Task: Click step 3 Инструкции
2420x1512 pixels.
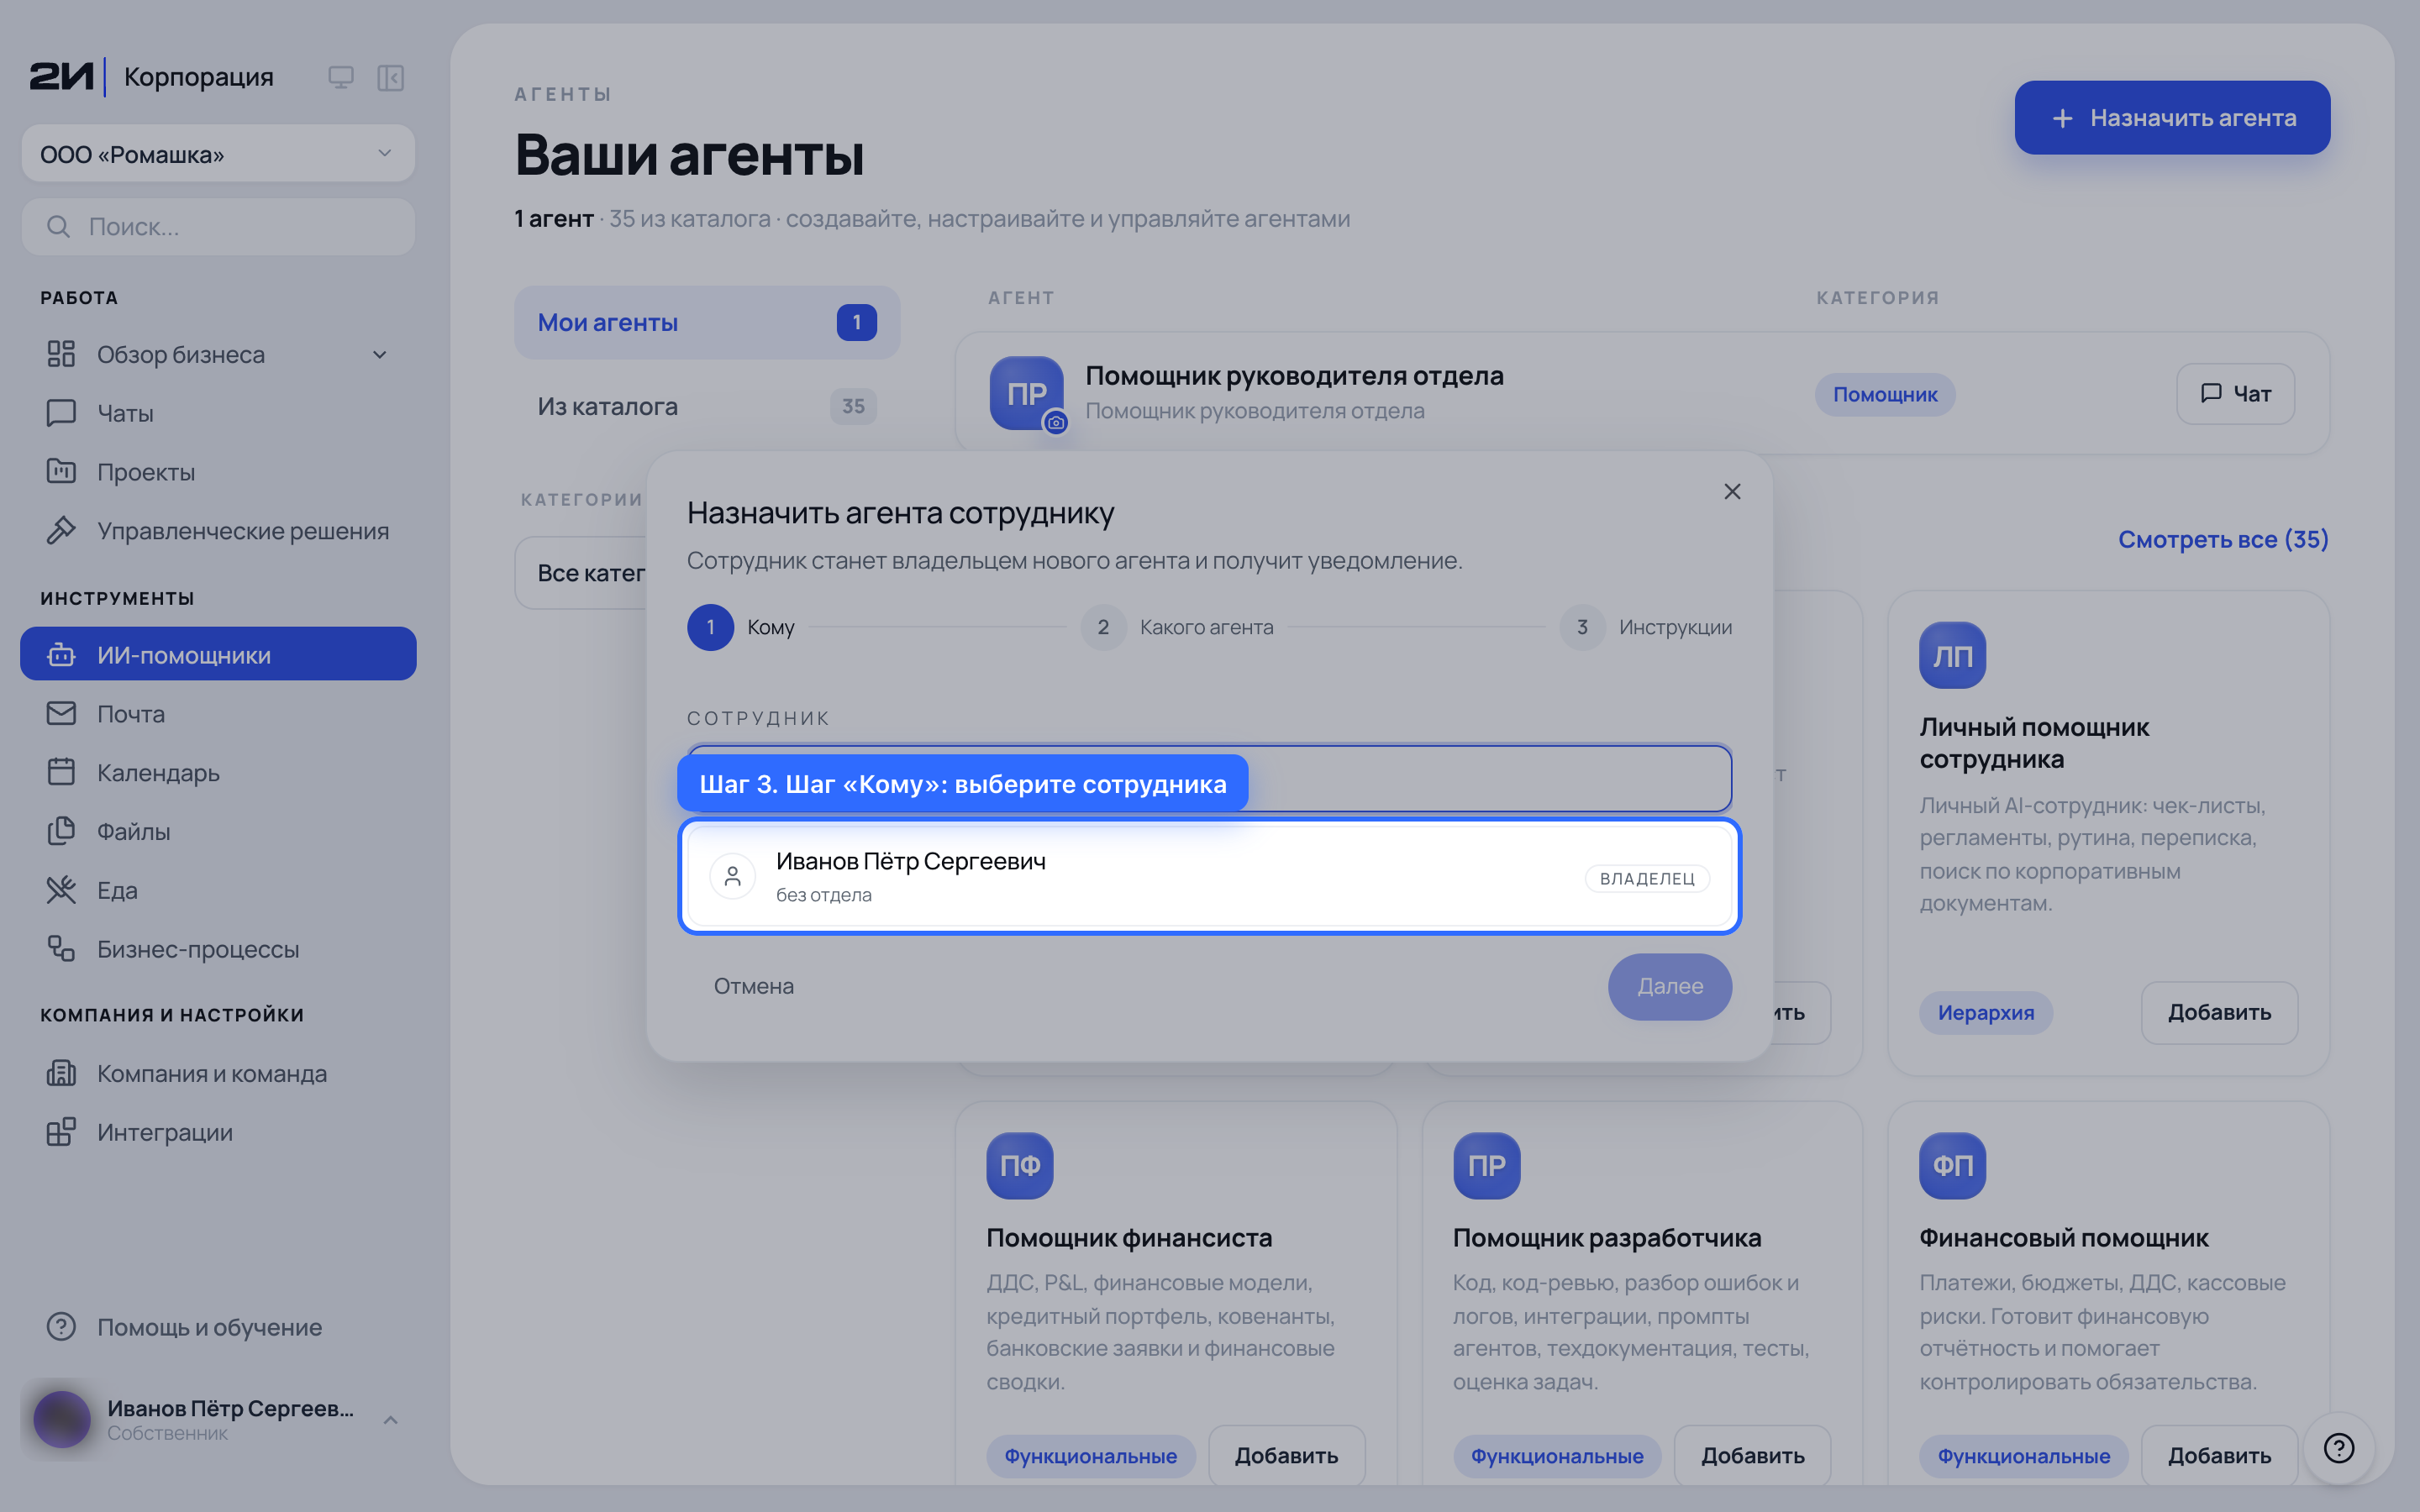Action: click(1646, 627)
